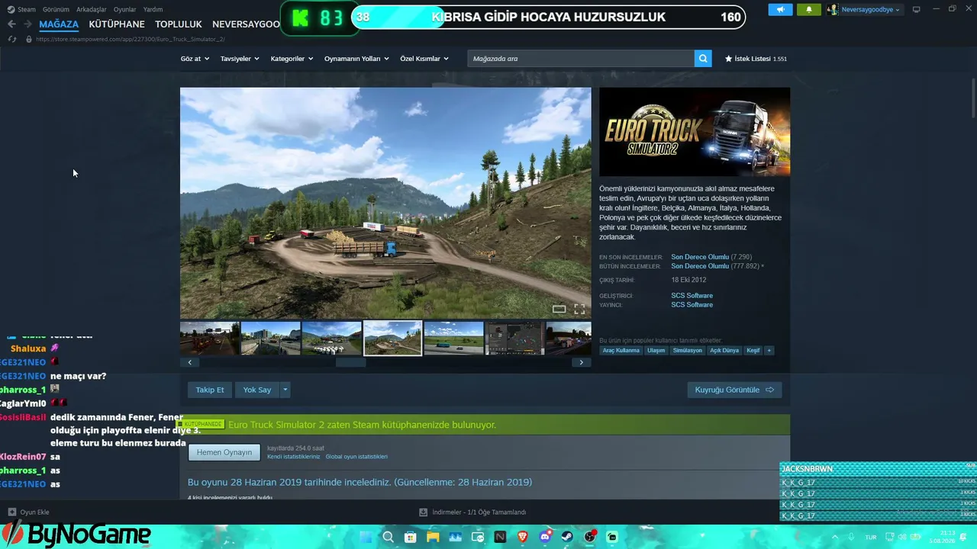Viewport: 977px width, 549px height.
Task: Open the Görünüm menu
Action: [56, 10]
